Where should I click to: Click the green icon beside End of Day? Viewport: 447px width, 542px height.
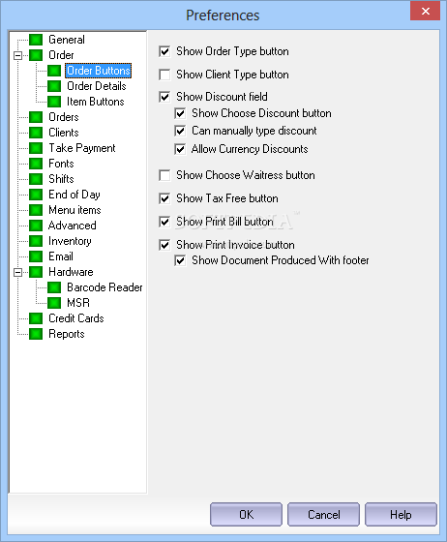[x=36, y=195]
